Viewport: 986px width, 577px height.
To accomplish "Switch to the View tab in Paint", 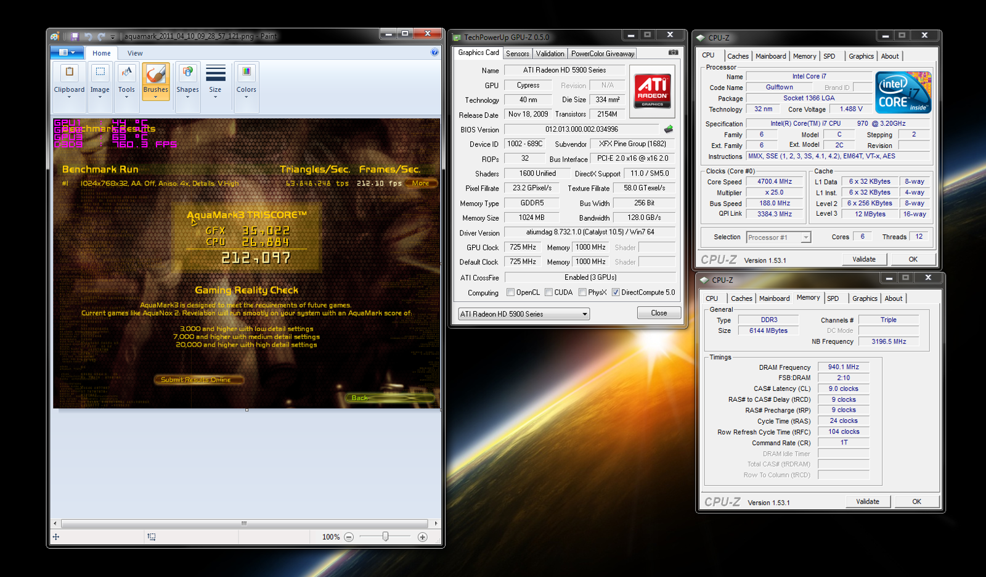I will click(135, 53).
